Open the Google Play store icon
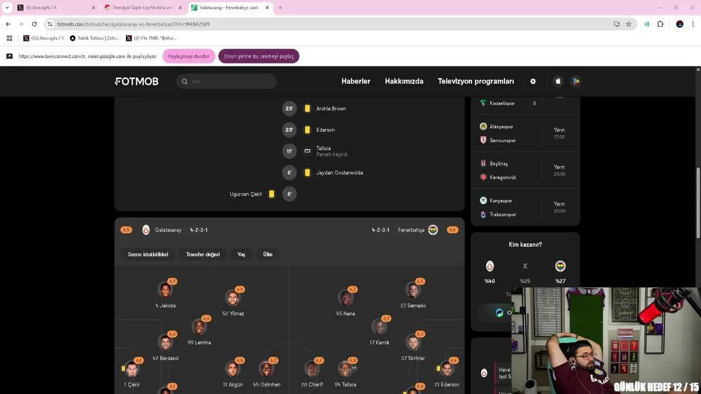Viewport: 701px width, 394px height. pos(576,81)
